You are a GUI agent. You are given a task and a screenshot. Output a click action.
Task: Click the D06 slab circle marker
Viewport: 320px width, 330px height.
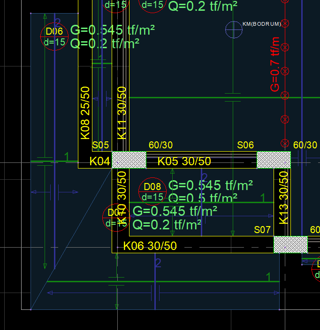[x=54, y=37]
